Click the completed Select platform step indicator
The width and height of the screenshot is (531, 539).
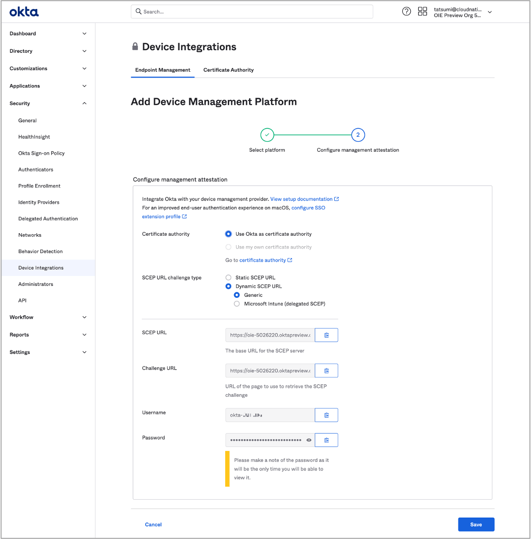(x=267, y=134)
